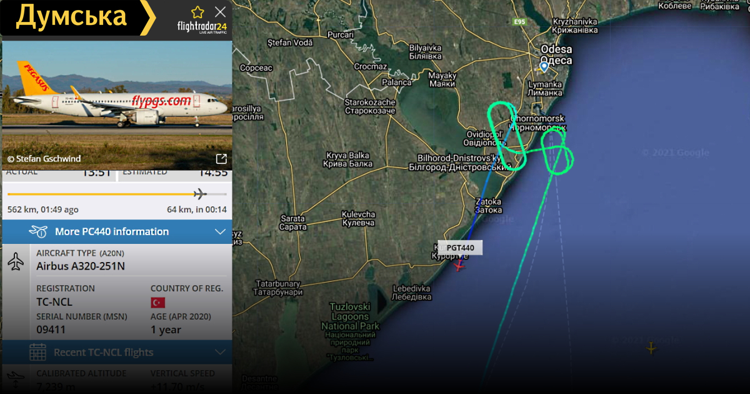Click the airplane icon beside Aircraft Type
Screen dimensions: 750x394
click(16, 261)
